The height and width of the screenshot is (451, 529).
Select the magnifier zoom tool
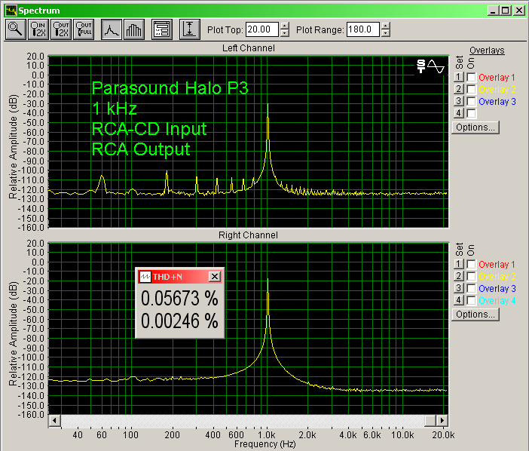click(15, 29)
